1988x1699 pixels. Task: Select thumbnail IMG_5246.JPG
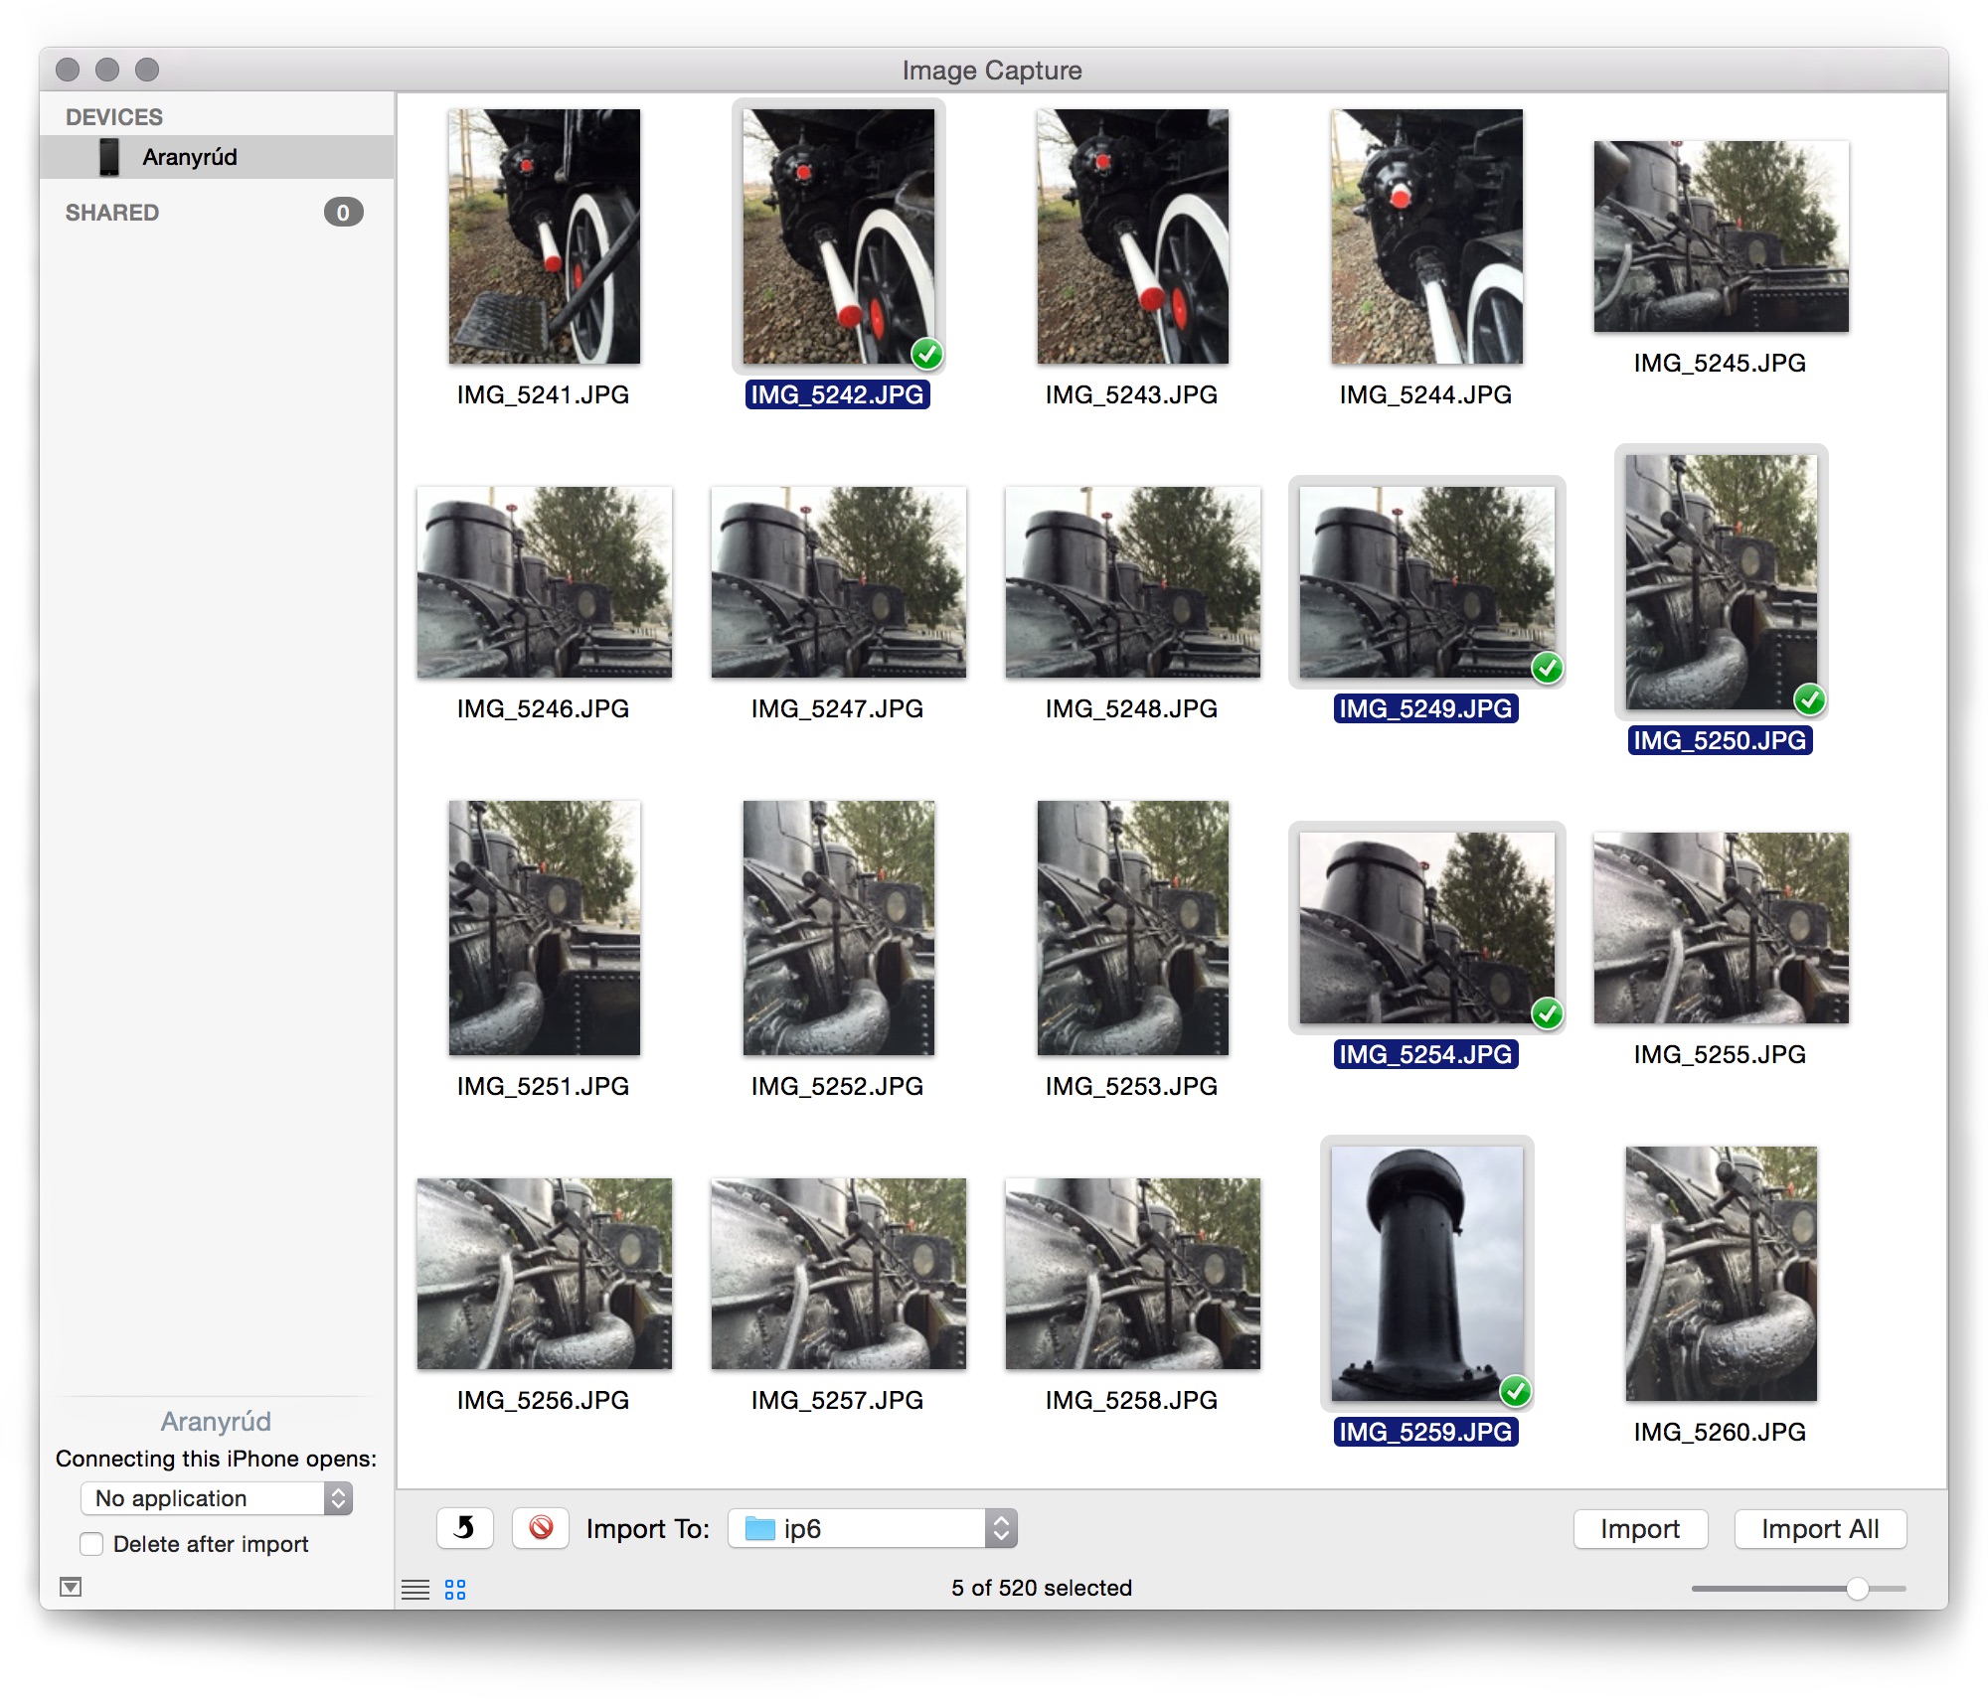(x=545, y=582)
